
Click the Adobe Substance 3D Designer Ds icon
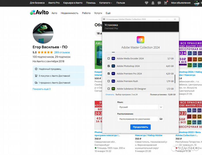click(x=113, y=89)
